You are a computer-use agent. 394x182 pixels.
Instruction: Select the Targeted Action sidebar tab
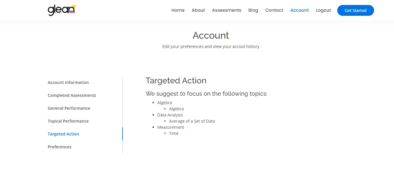pos(63,134)
